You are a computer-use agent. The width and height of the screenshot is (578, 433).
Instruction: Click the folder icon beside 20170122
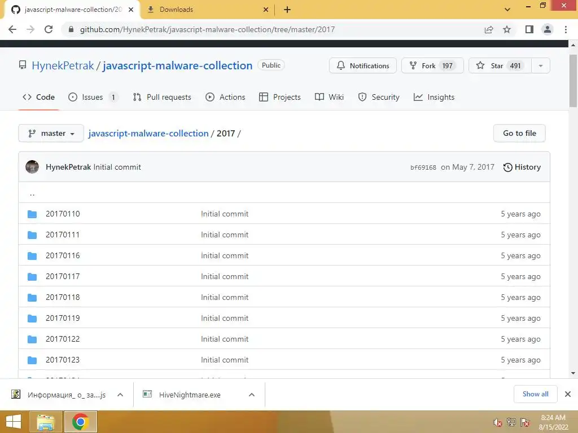pyautogui.click(x=32, y=339)
